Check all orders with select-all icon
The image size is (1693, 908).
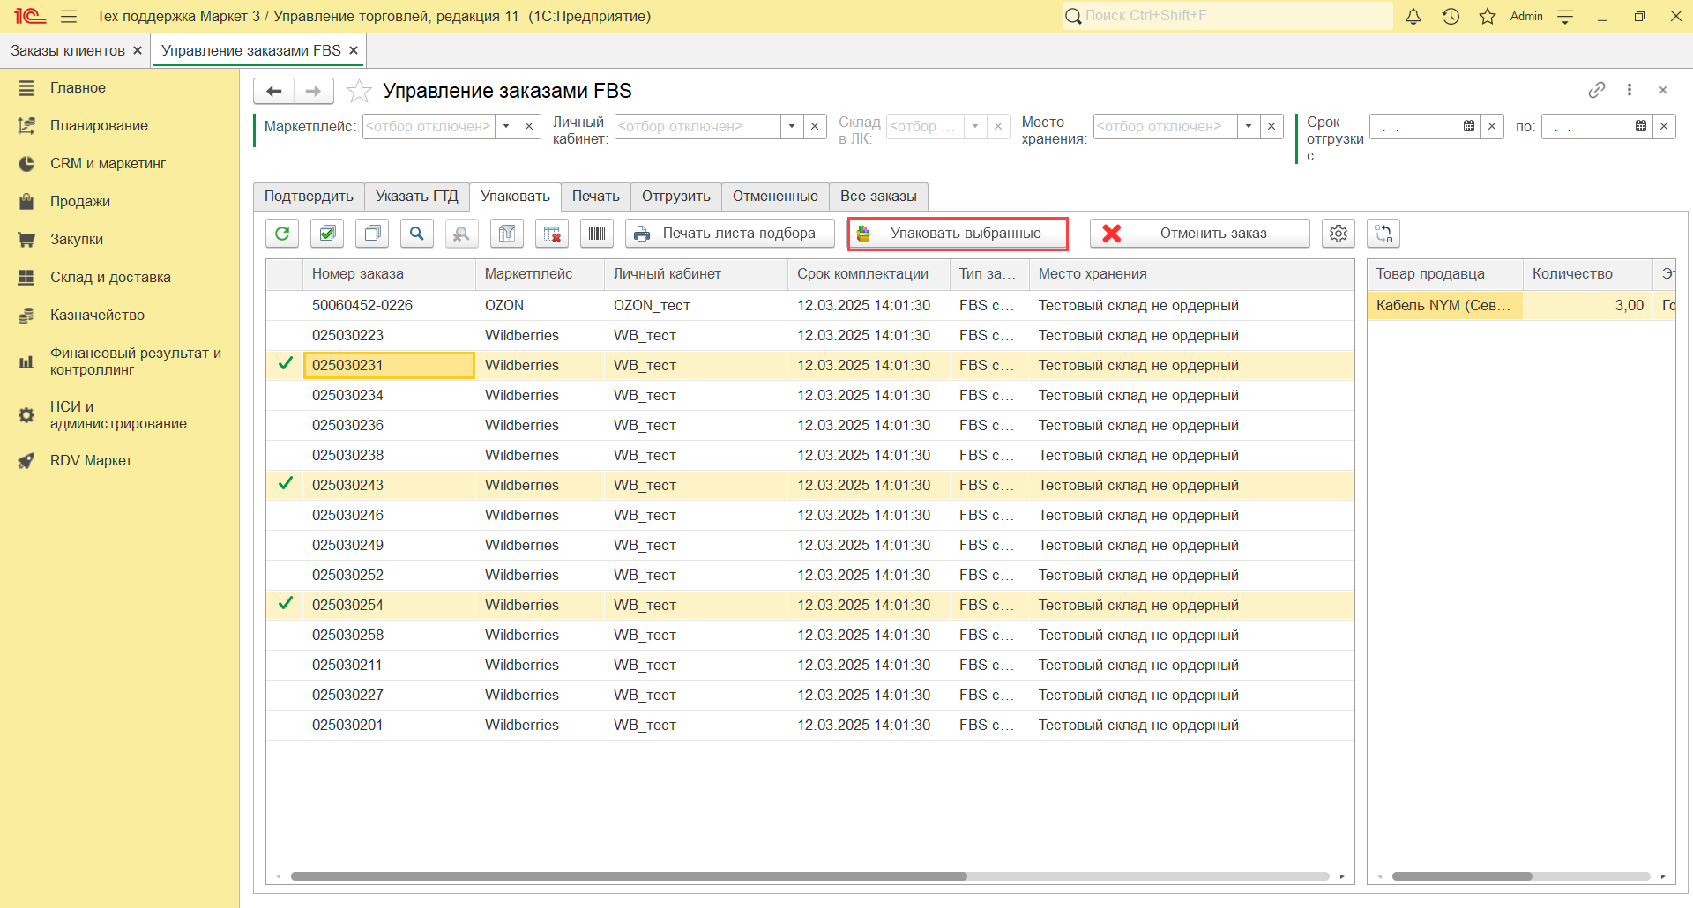(327, 234)
